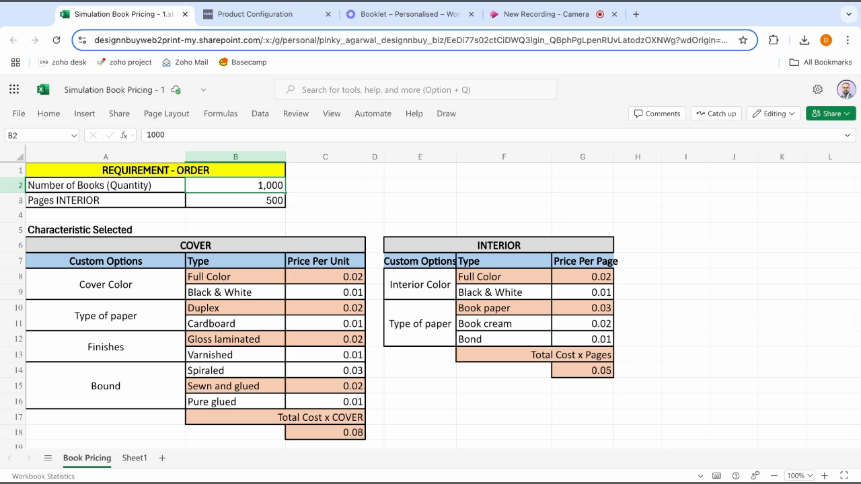861x484 pixels.
Task: Click the search for tools box
Action: click(415, 89)
